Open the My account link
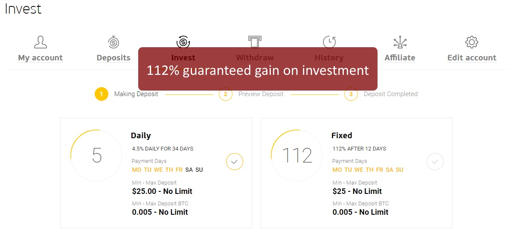This screenshot has height=236, width=523. 41,58
